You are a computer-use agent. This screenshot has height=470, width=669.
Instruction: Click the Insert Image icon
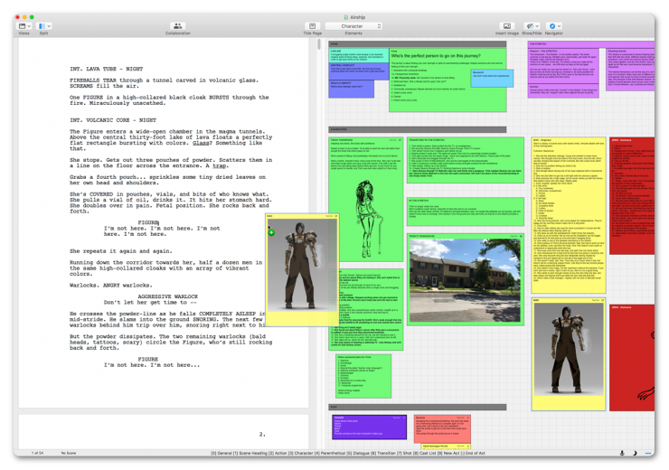(x=506, y=26)
